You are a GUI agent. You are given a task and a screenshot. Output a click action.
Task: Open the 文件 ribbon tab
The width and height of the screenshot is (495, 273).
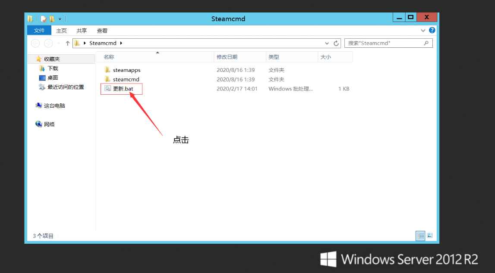[39, 30]
